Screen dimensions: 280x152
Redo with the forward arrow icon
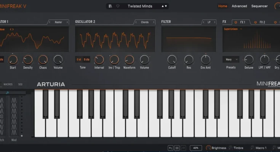(183, 148)
